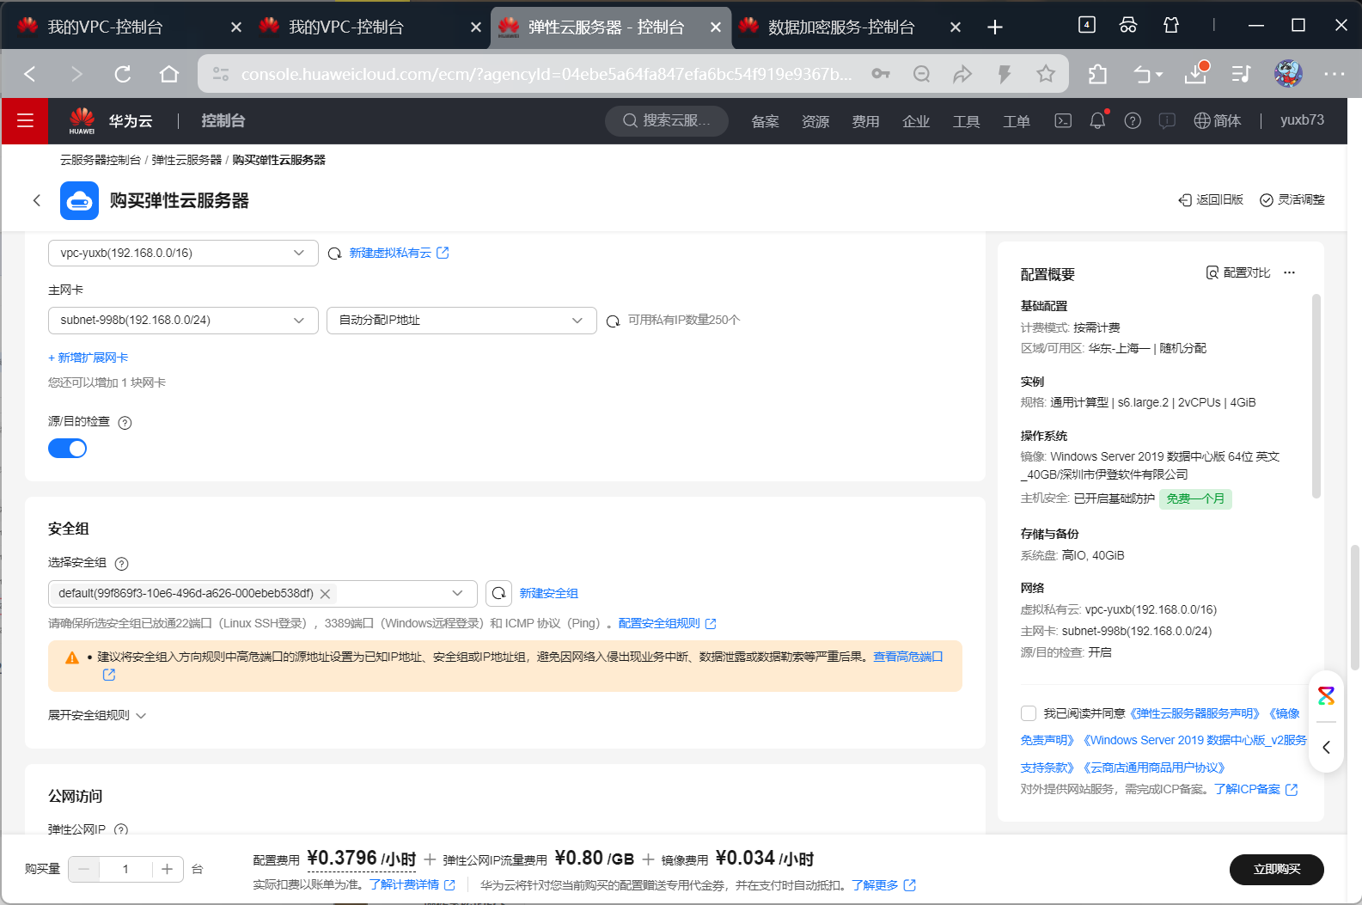The width and height of the screenshot is (1362, 905).
Task: Click 新增扩展网卡 link
Action: 89,358
